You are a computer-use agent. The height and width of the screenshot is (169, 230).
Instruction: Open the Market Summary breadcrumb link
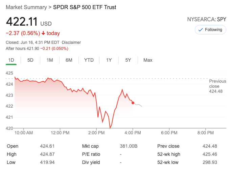(26, 7)
